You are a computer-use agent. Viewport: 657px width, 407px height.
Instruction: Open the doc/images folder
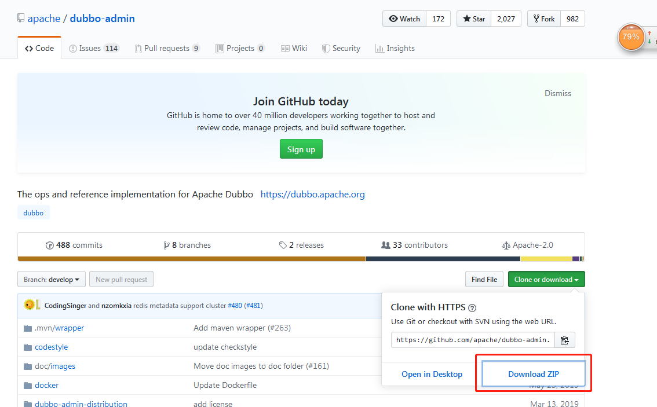pyautogui.click(x=55, y=366)
